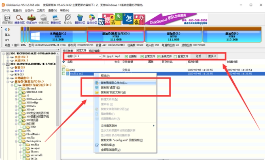Collapse the HD0 disk node in tree
The height and width of the screenshot is (160, 265).
point(4,54)
